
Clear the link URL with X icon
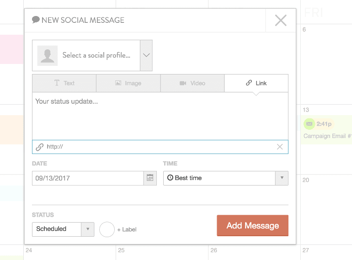[280, 147]
